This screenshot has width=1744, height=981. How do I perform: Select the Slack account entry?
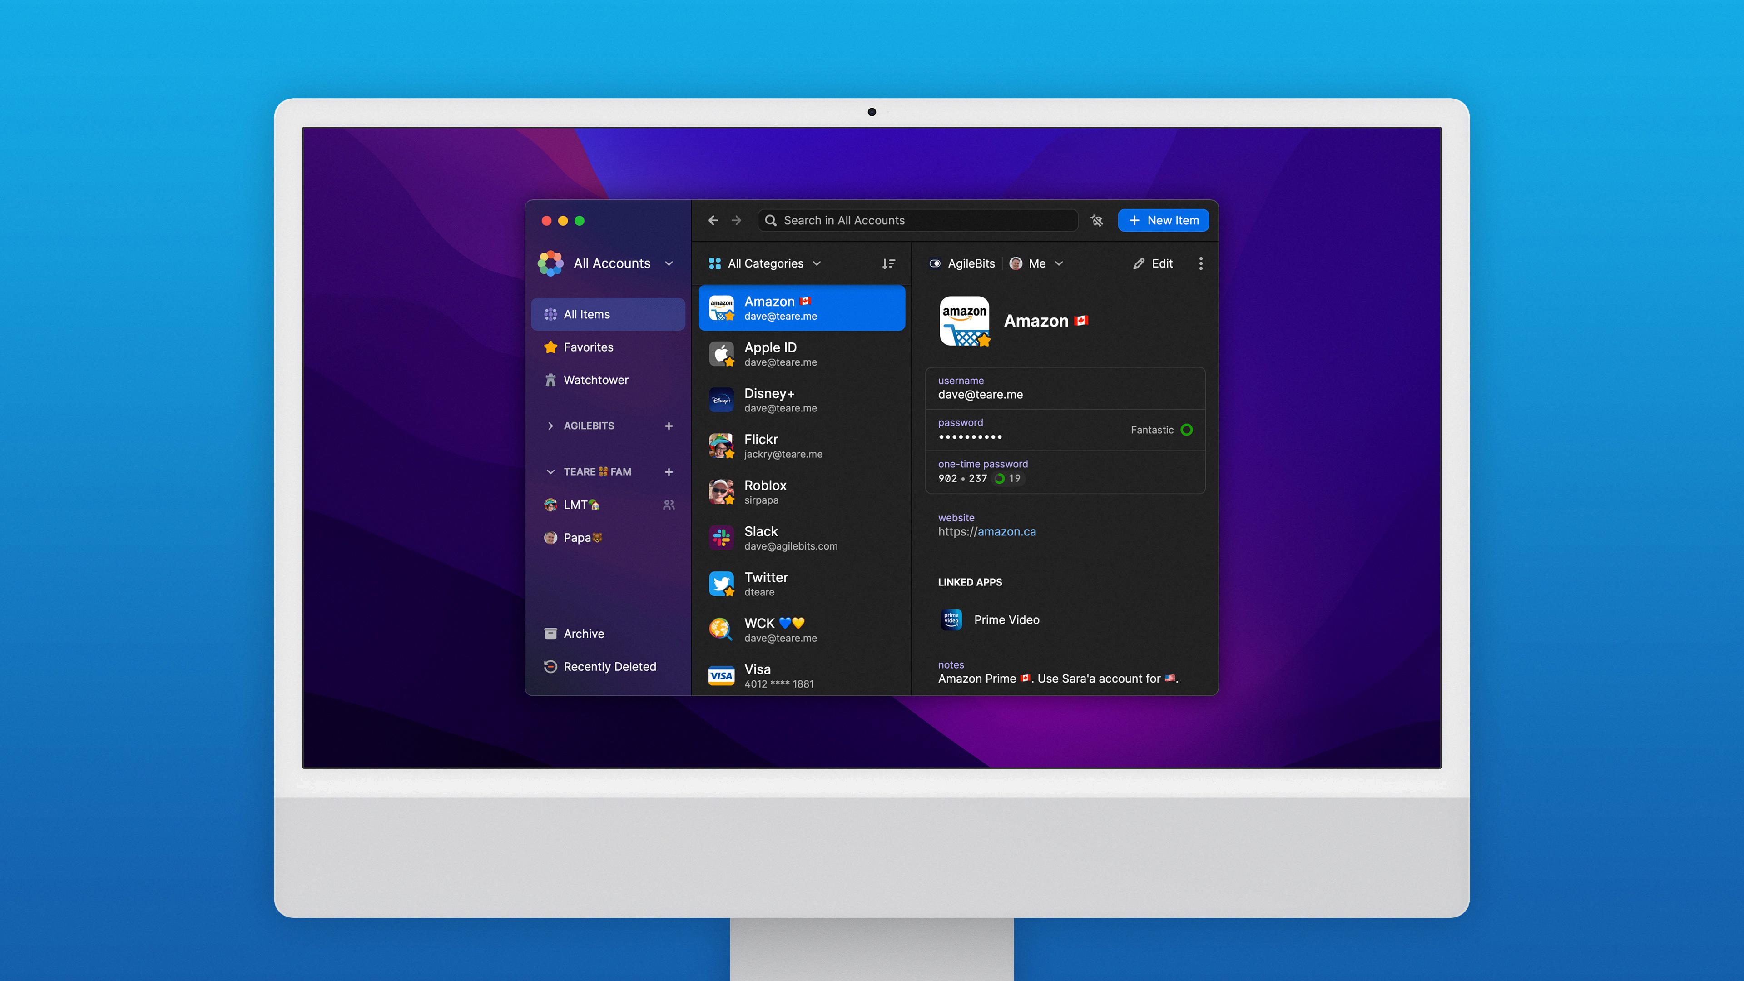coord(801,538)
